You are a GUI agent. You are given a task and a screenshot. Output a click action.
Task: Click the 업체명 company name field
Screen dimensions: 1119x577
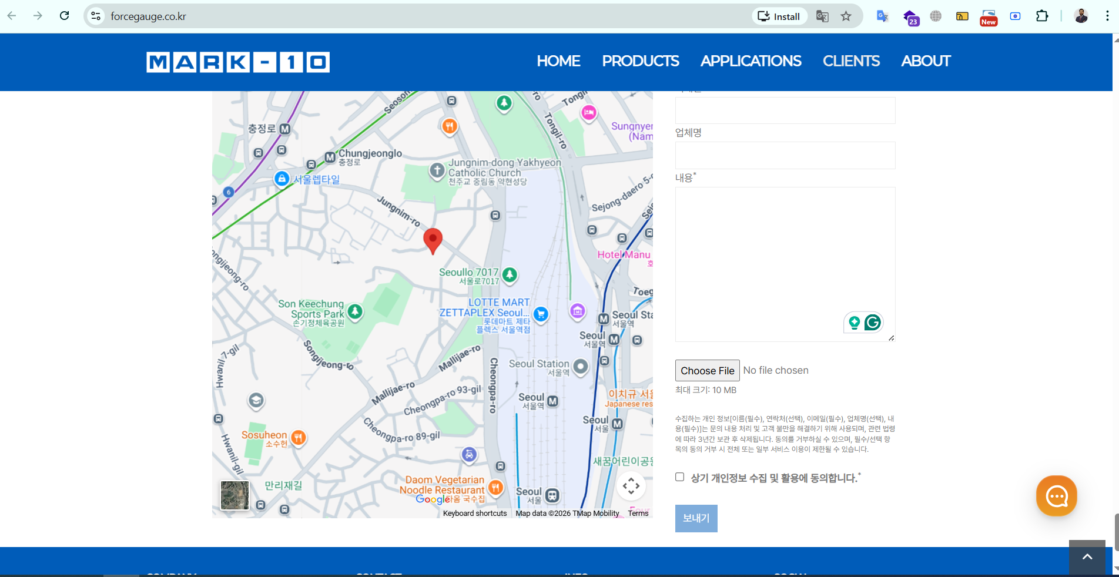[785, 155]
